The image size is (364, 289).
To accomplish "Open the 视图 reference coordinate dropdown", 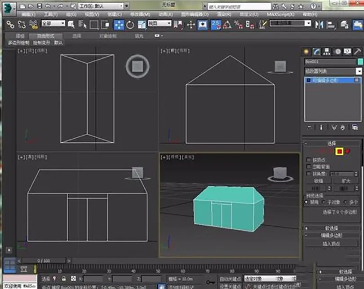I will (x=160, y=23).
